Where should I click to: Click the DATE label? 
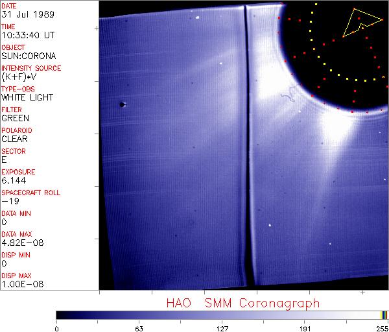(x=9, y=6)
